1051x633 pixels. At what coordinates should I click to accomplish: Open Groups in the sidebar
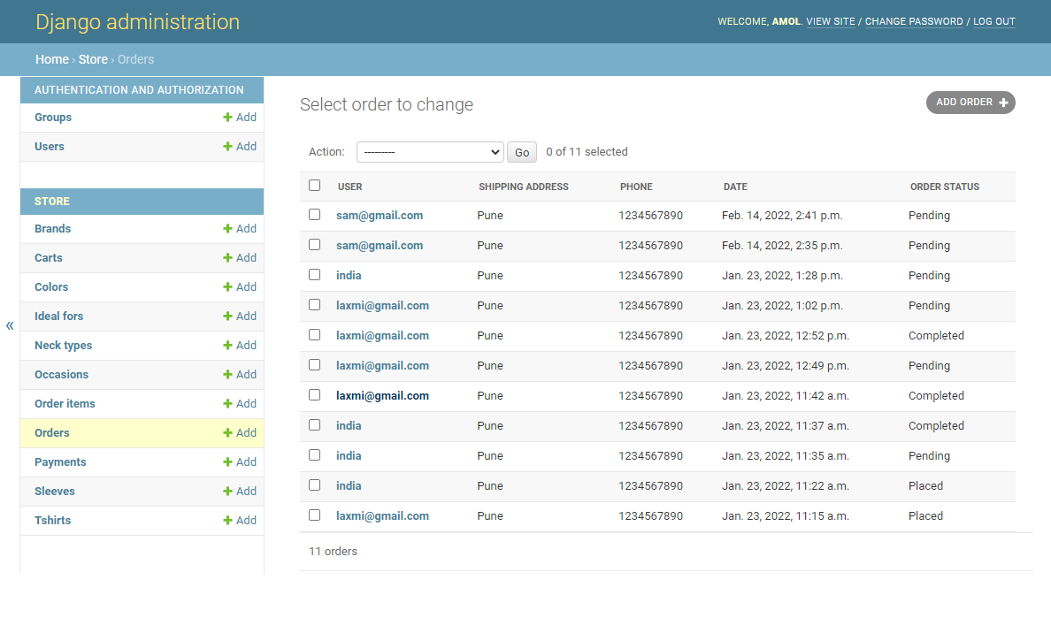[53, 118]
